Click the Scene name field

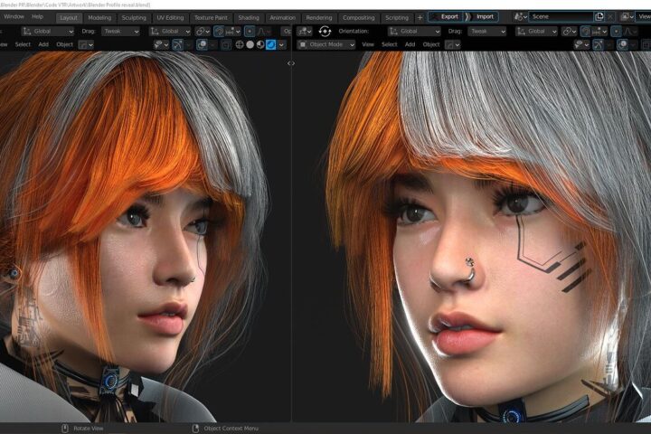(x=561, y=16)
